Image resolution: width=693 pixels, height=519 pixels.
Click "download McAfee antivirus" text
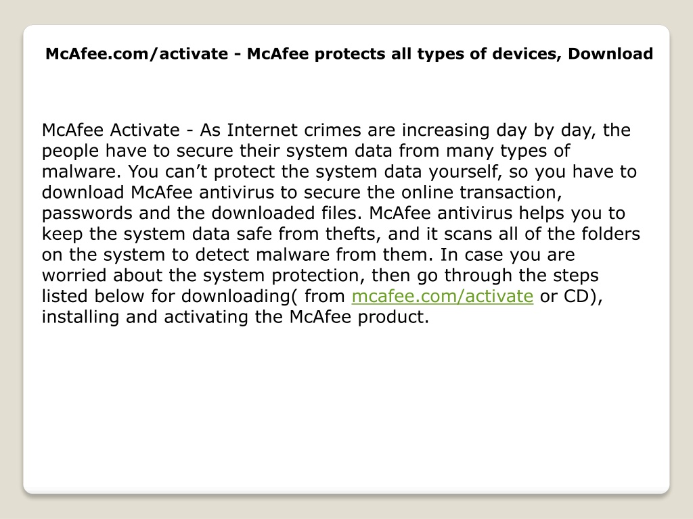point(158,193)
